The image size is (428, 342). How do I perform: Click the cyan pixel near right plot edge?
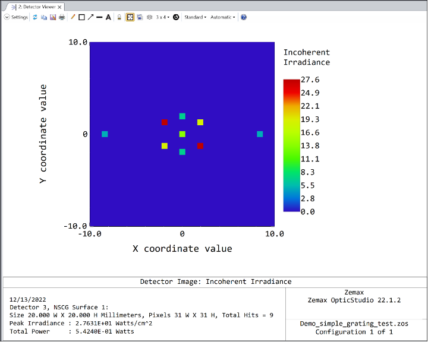tap(260, 134)
